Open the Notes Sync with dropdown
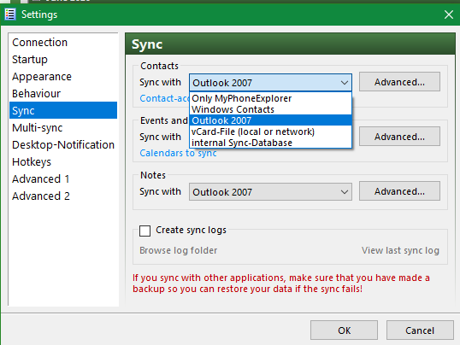460x345 pixels. point(270,192)
